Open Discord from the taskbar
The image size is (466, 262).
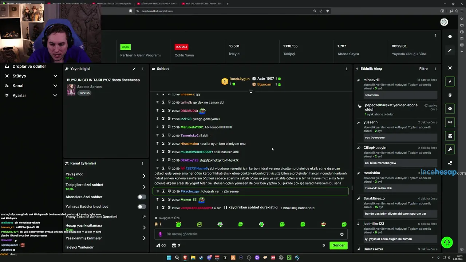[209, 258]
